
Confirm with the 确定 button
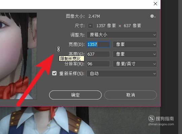tap(75, 95)
